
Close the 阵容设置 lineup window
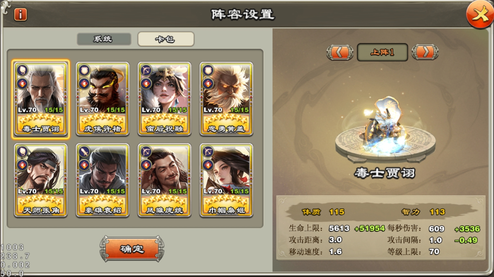479,14
